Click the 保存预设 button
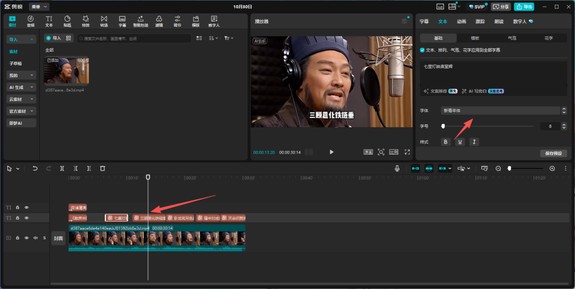The height and width of the screenshot is (289, 575). 553,154
